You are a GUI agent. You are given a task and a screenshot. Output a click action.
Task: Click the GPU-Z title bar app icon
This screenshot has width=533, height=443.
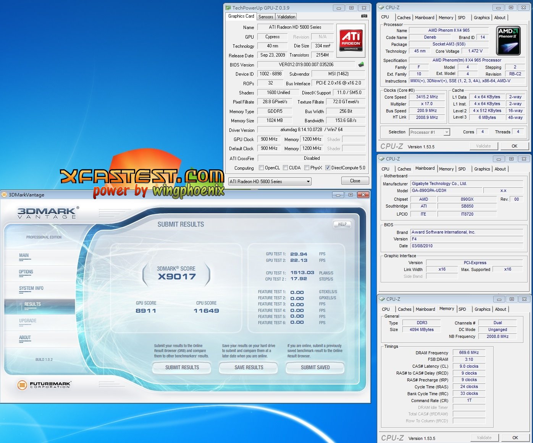pyautogui.click(x=228, y=8)
